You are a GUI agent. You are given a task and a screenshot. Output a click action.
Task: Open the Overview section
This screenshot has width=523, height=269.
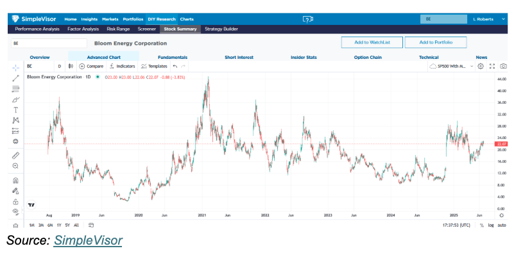tap(39, 57)
